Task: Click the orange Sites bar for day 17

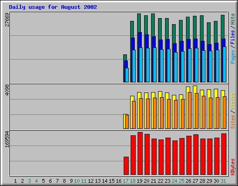Action: [x=127, y=122]
